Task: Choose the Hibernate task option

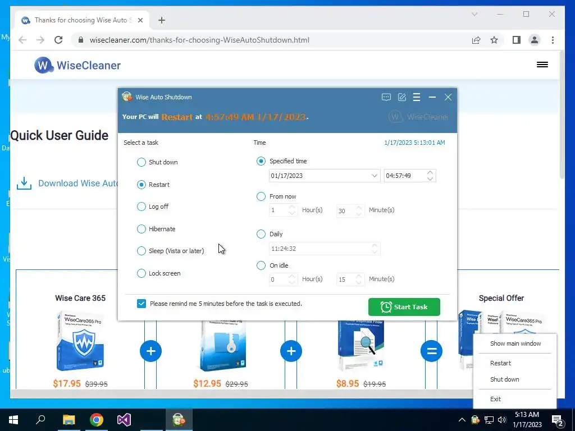Action: tap(156, 229)
